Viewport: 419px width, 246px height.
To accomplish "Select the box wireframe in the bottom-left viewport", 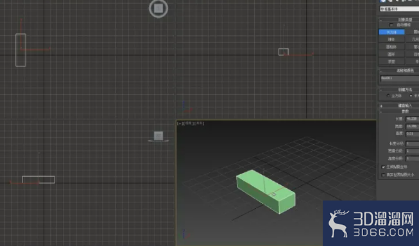I will (x=38, y=179).
